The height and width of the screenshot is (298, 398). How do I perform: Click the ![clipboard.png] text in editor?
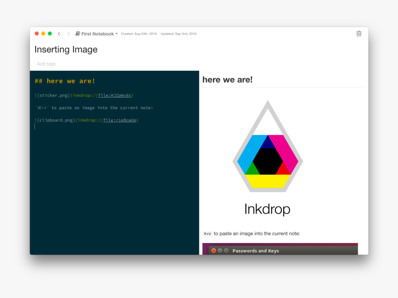click(55, 120)
